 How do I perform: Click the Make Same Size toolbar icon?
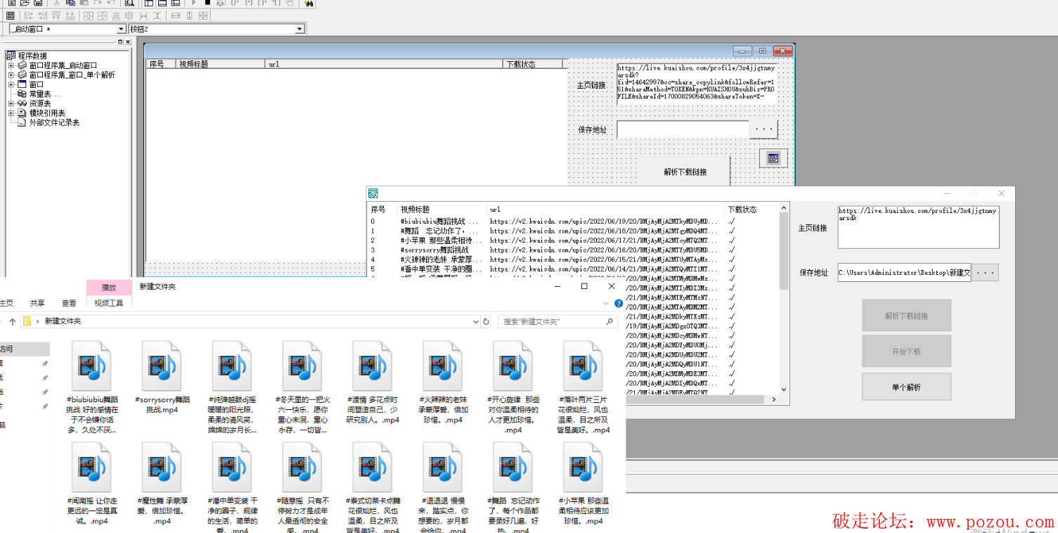coord(203,15)
